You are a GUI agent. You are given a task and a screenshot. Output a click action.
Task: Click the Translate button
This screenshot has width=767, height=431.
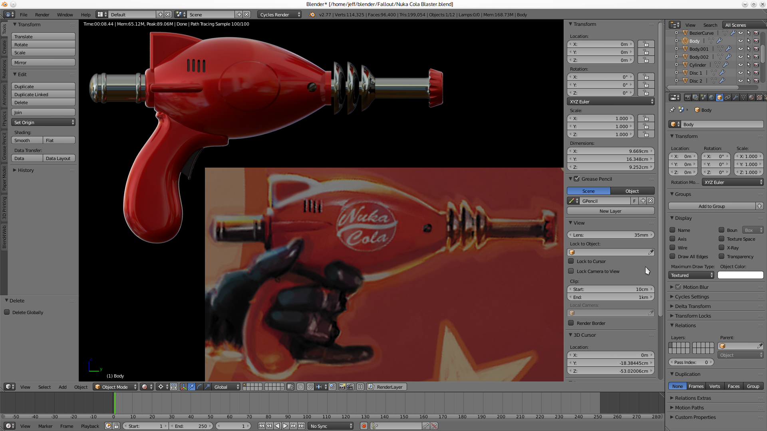pos(43,36)
